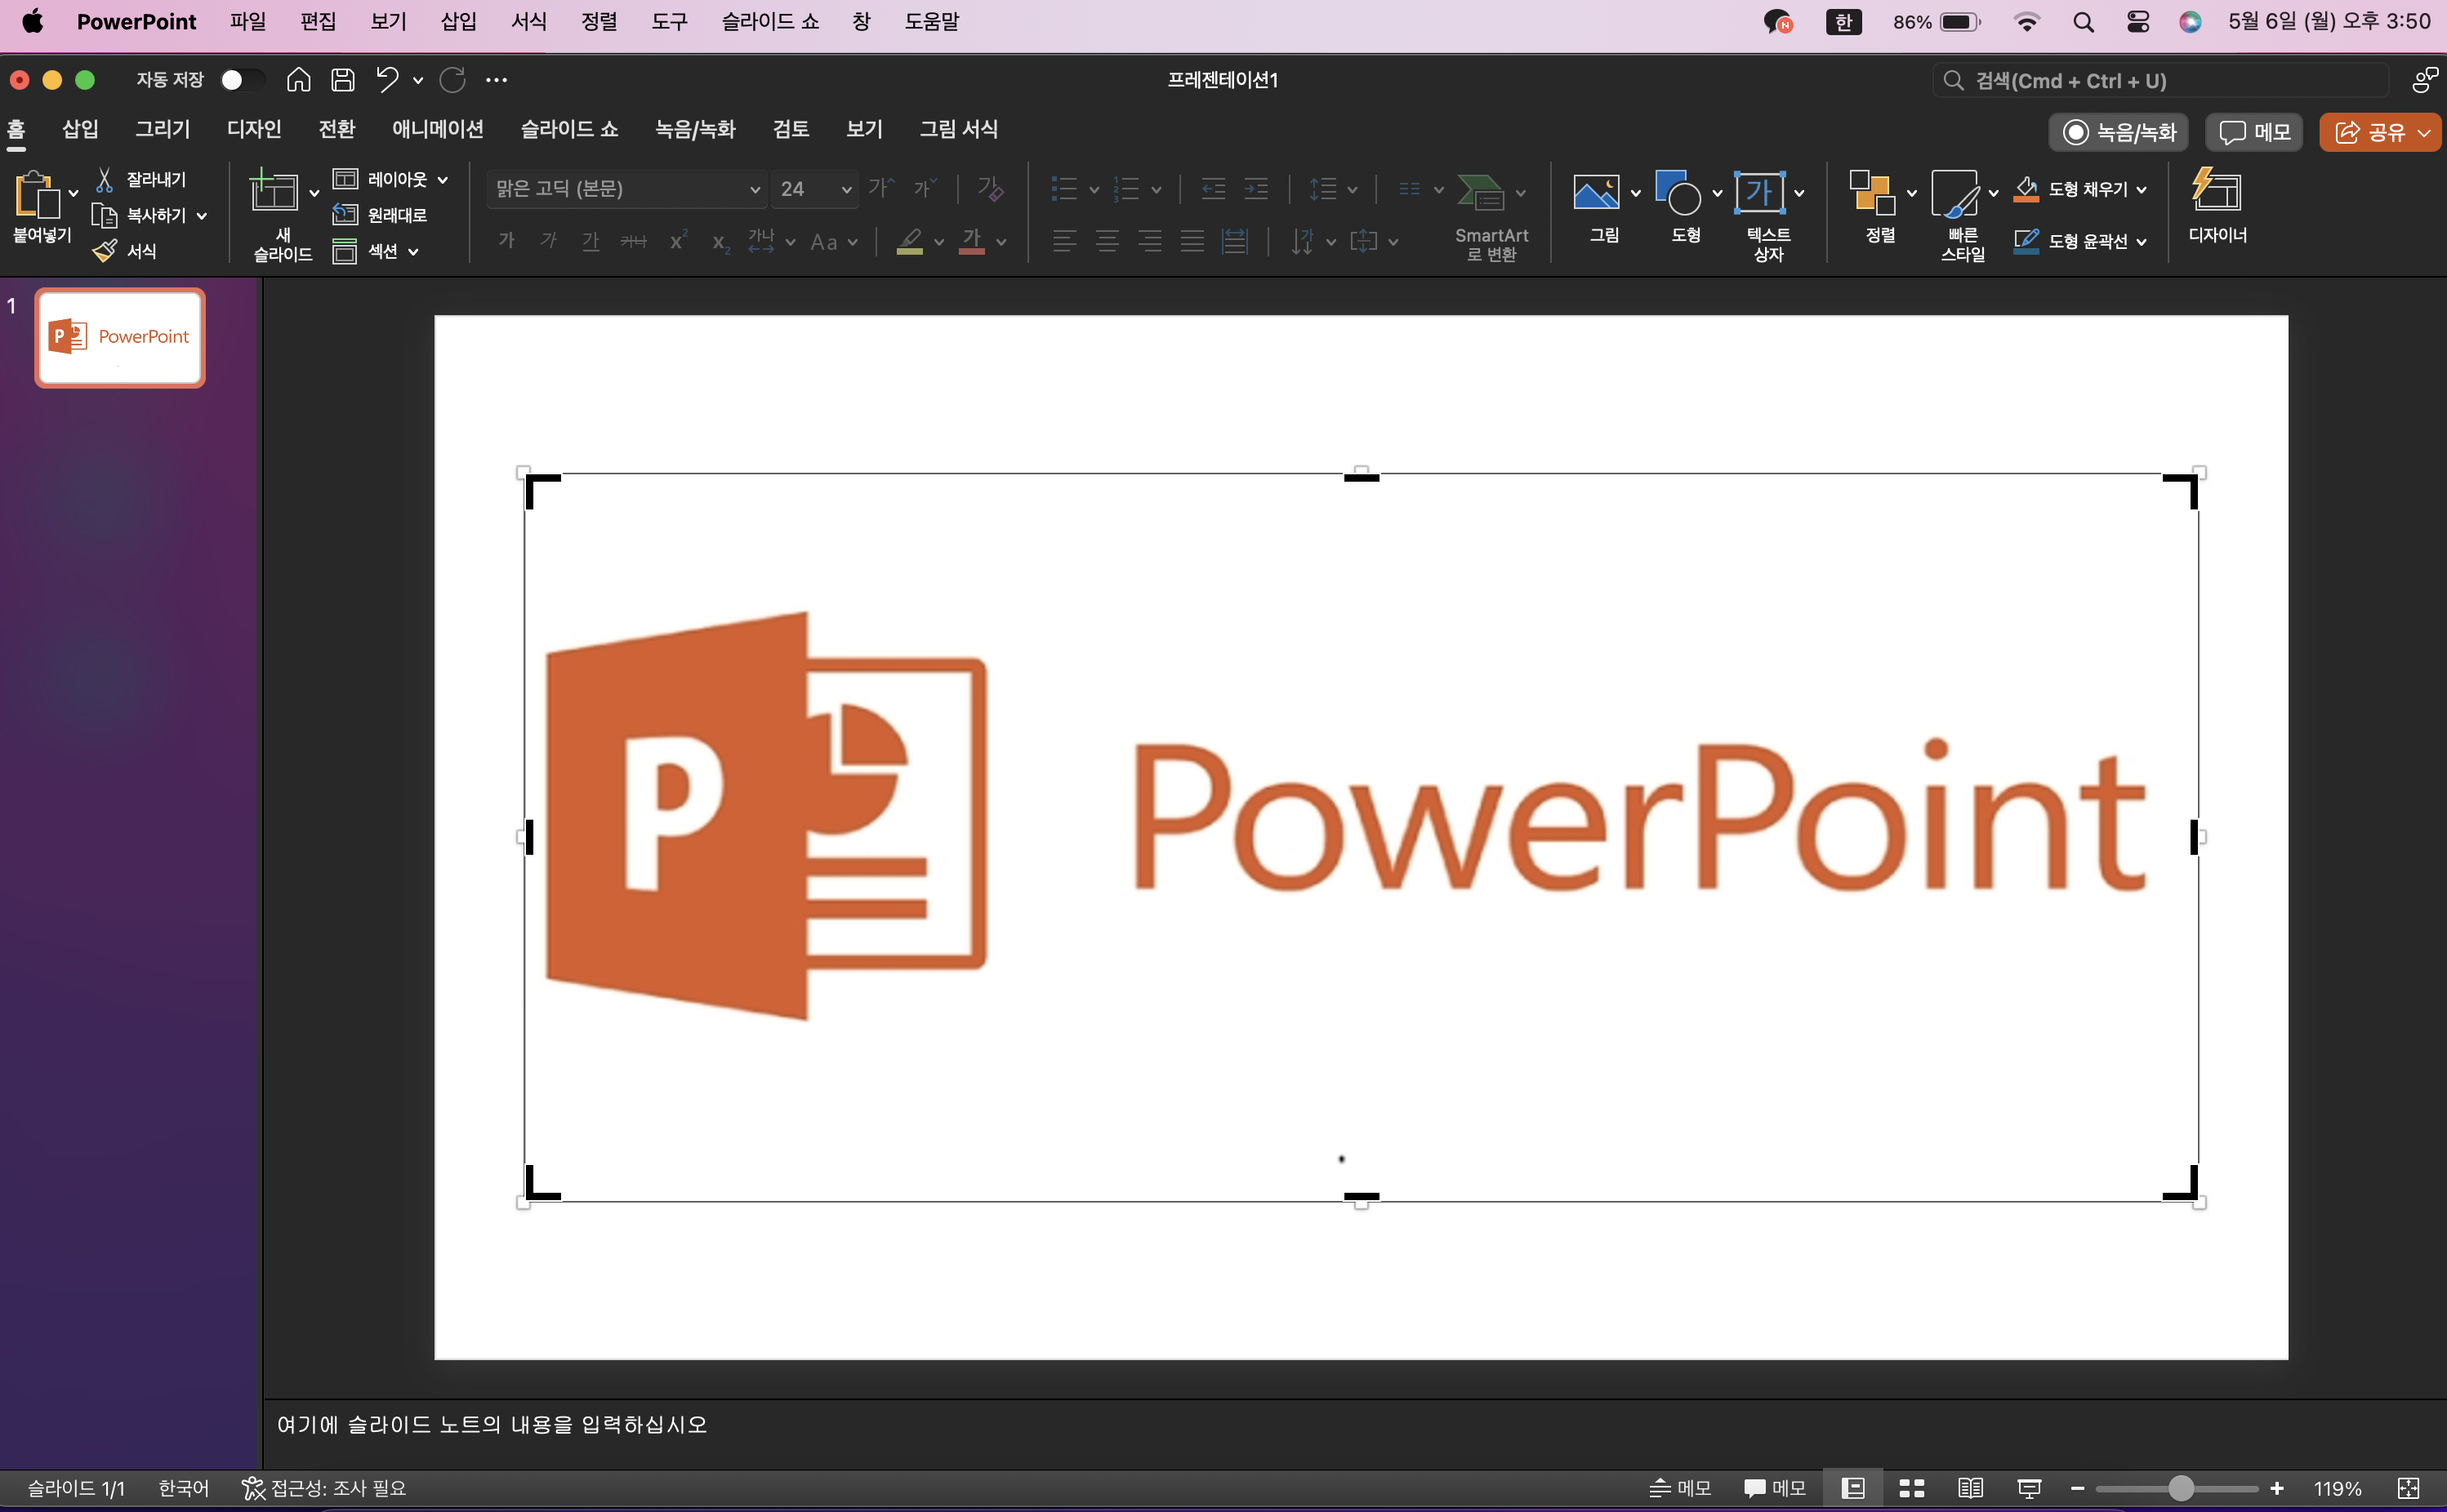This screenshot has height=1512, width=2447.
Task: Open the 그림 서식 picture format tab
Action: (958, 129)
